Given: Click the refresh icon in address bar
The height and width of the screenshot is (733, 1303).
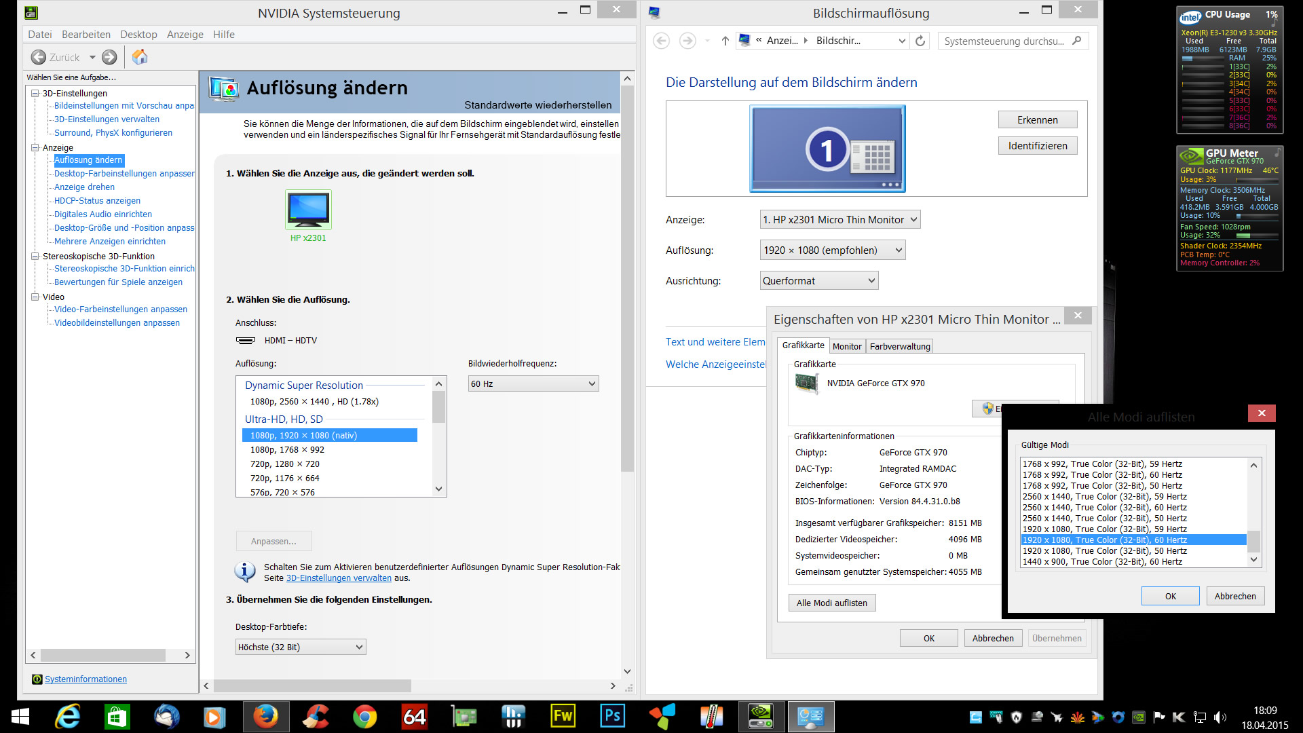Looking at the screenshot, I should pyautogui.click(x=920, y=41).
